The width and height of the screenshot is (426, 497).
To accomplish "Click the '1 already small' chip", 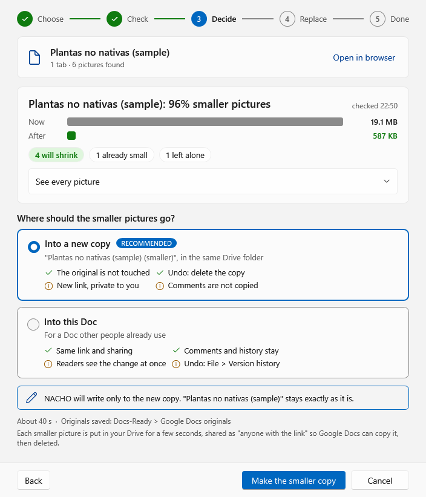I will pyautogui.click(x=122, y=155).
